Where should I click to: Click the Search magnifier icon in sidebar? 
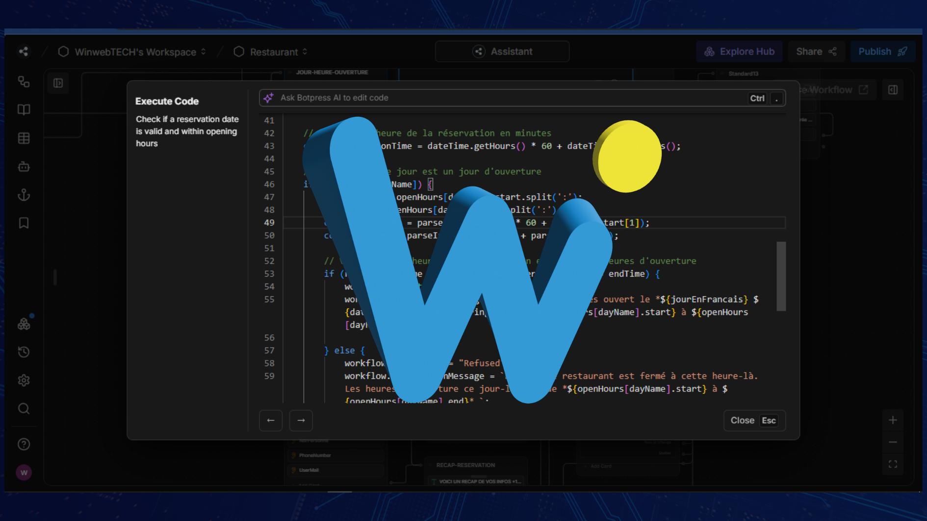pyautogui.click(x=24, y=409)
